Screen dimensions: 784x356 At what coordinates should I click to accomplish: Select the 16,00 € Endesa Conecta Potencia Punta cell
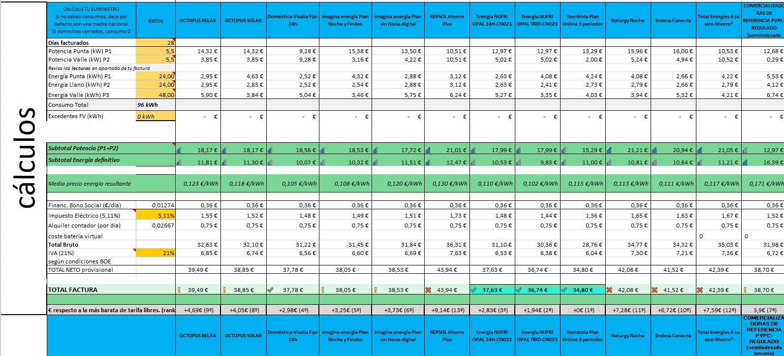coord(673,51)
